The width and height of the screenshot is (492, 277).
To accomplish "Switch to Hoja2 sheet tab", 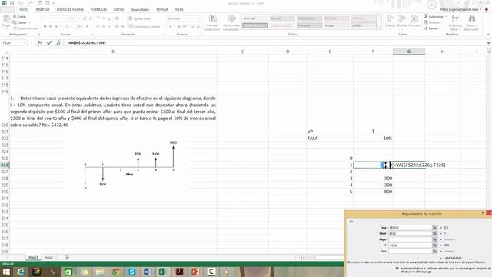I will pyautogui.click(x=48, y=257).
